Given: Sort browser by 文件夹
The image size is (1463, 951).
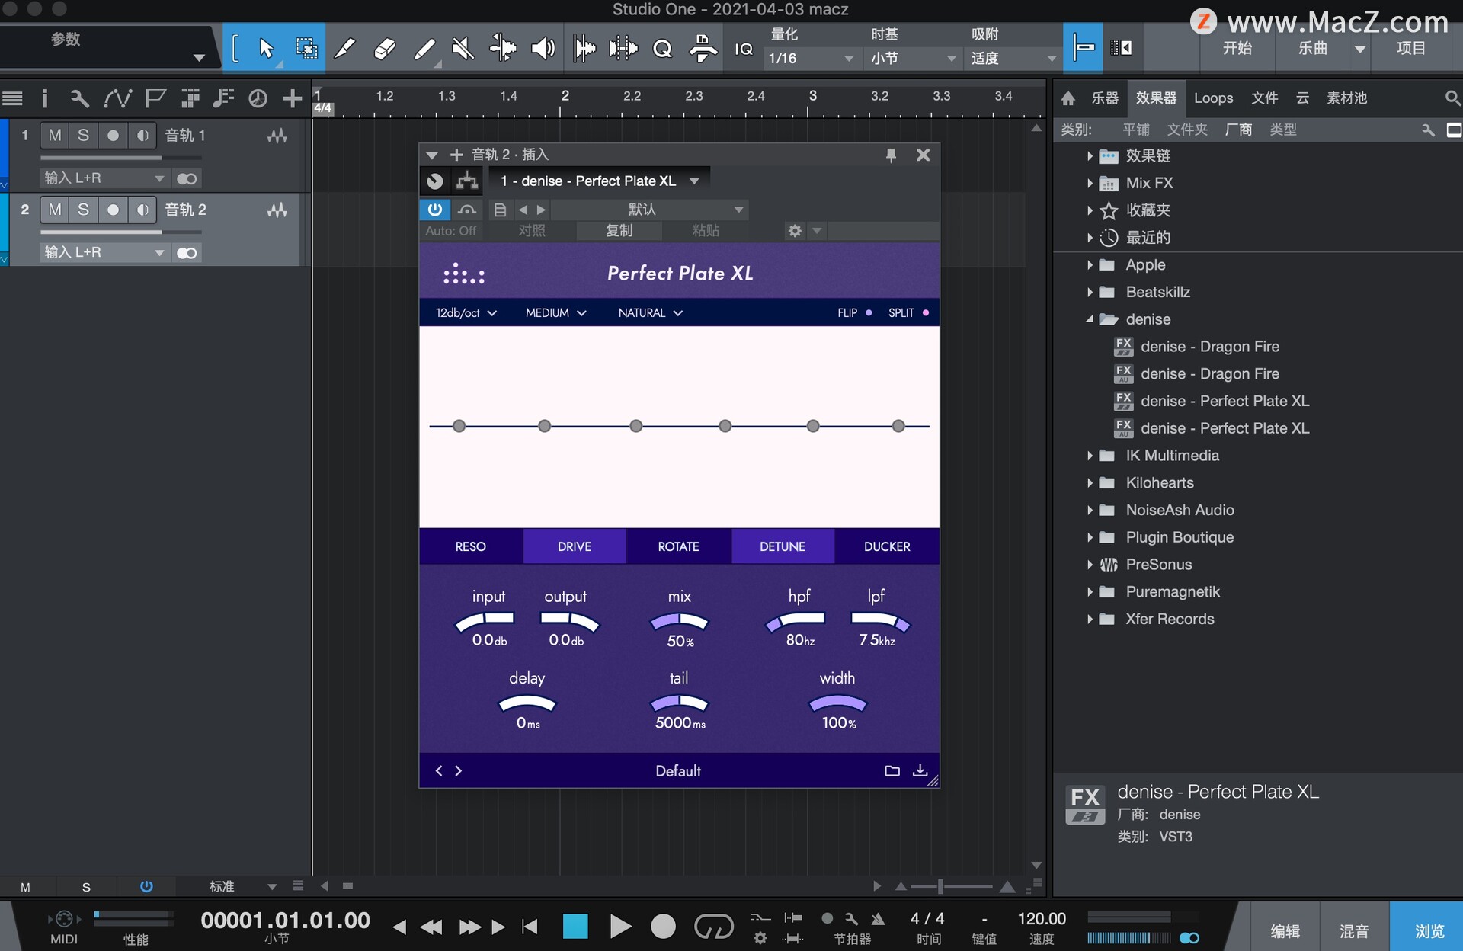Looking at the screenshot, I should pyautogui.click(x=1187, y=130).
